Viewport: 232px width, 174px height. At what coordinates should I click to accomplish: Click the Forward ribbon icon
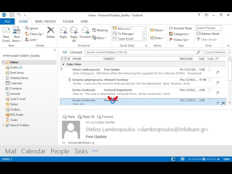tap(85, 32)
